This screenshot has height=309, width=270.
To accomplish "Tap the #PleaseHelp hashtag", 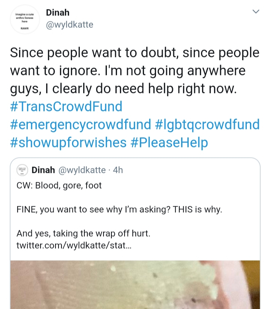I will pyautogui.click(x=169, y=142).
